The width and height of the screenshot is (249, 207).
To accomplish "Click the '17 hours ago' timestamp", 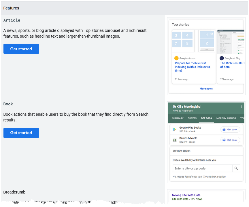I will [227, 79].
